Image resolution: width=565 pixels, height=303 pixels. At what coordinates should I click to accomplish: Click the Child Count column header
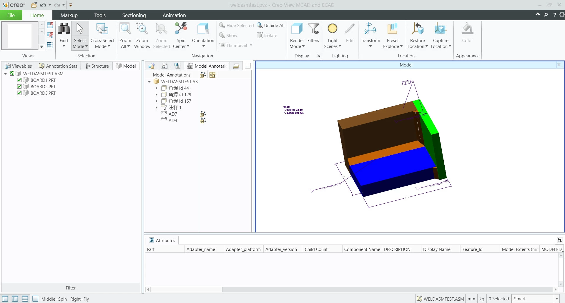tap(322, 249)
